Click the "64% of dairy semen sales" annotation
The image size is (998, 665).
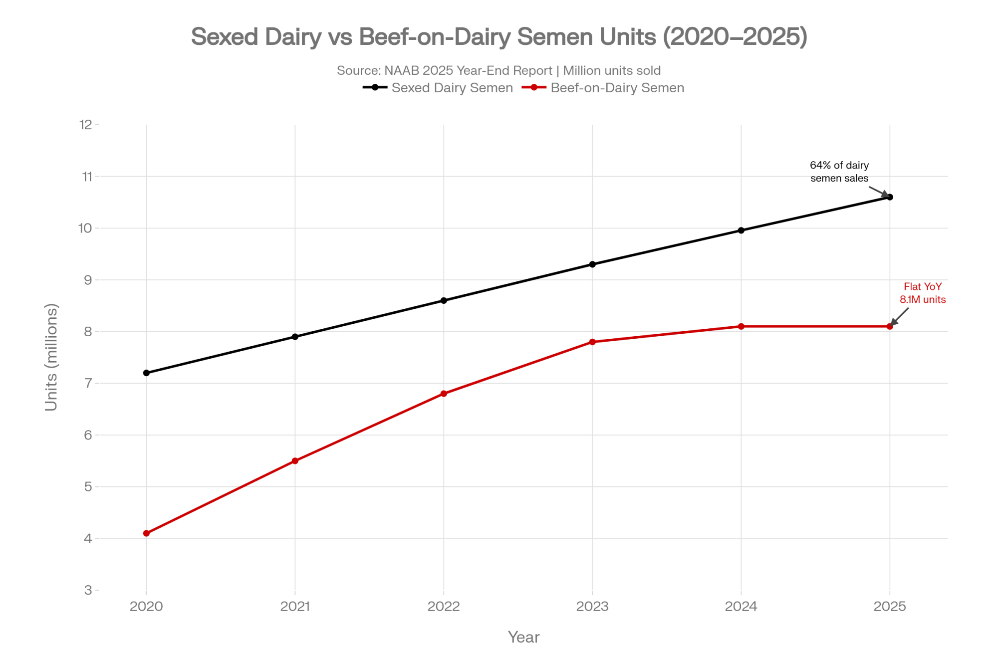839,172
